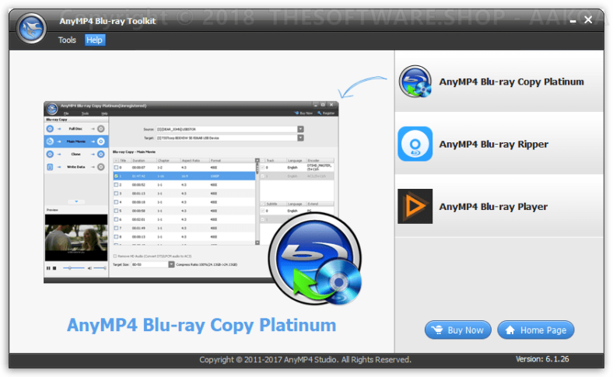Image resolution: width=613 pixels, height=377 pixels.
Task: Click the version 6.1.26 label
Action: click(542, 359)
